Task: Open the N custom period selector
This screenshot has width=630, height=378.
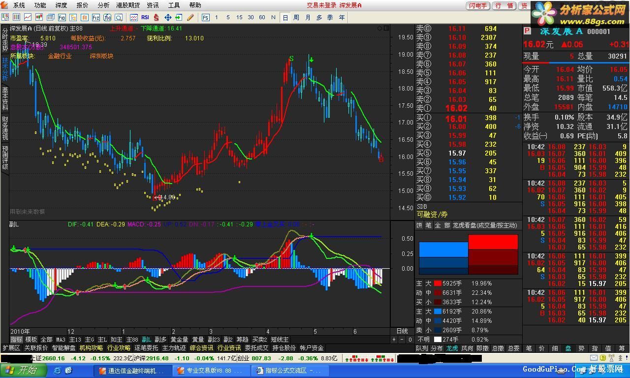Action: click(x=274, y=17)
